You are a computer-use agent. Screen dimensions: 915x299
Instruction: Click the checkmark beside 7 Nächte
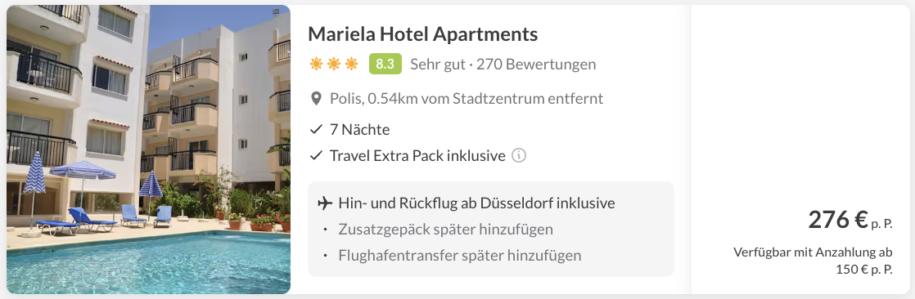click(x=316, y=129)
